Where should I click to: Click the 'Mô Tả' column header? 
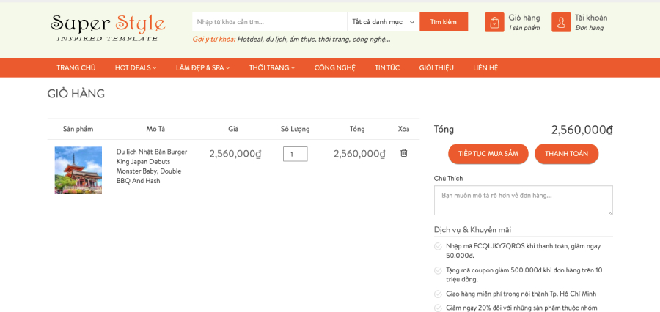pos(155,129)
